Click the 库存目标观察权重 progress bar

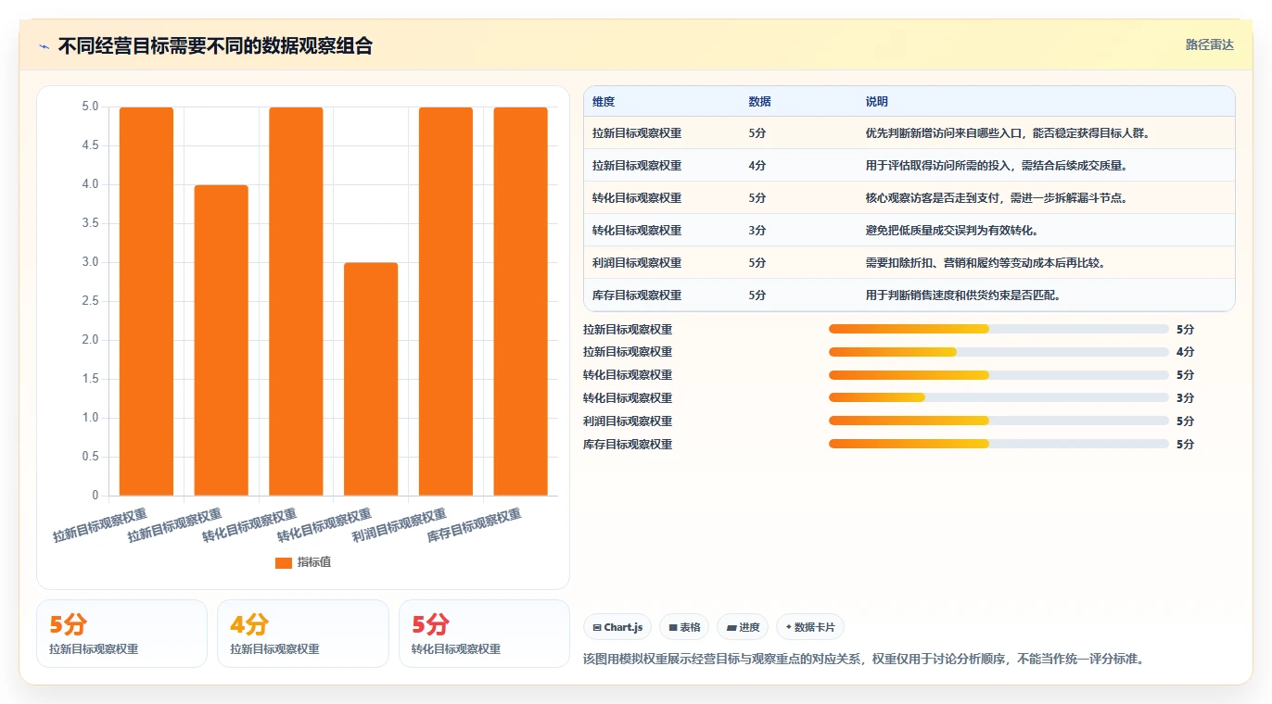[999, 445]
